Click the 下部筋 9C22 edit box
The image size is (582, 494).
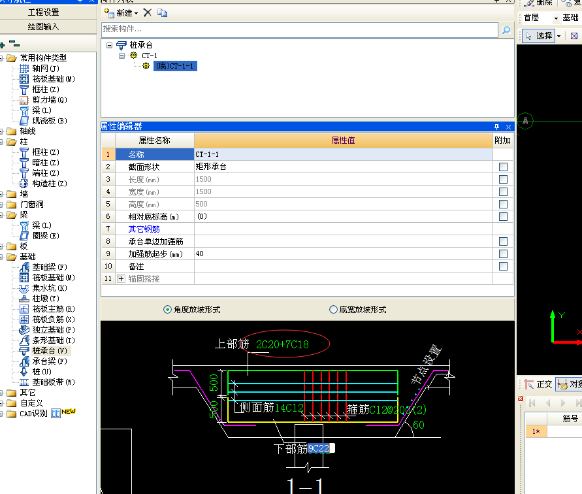[x=321, y=449]
